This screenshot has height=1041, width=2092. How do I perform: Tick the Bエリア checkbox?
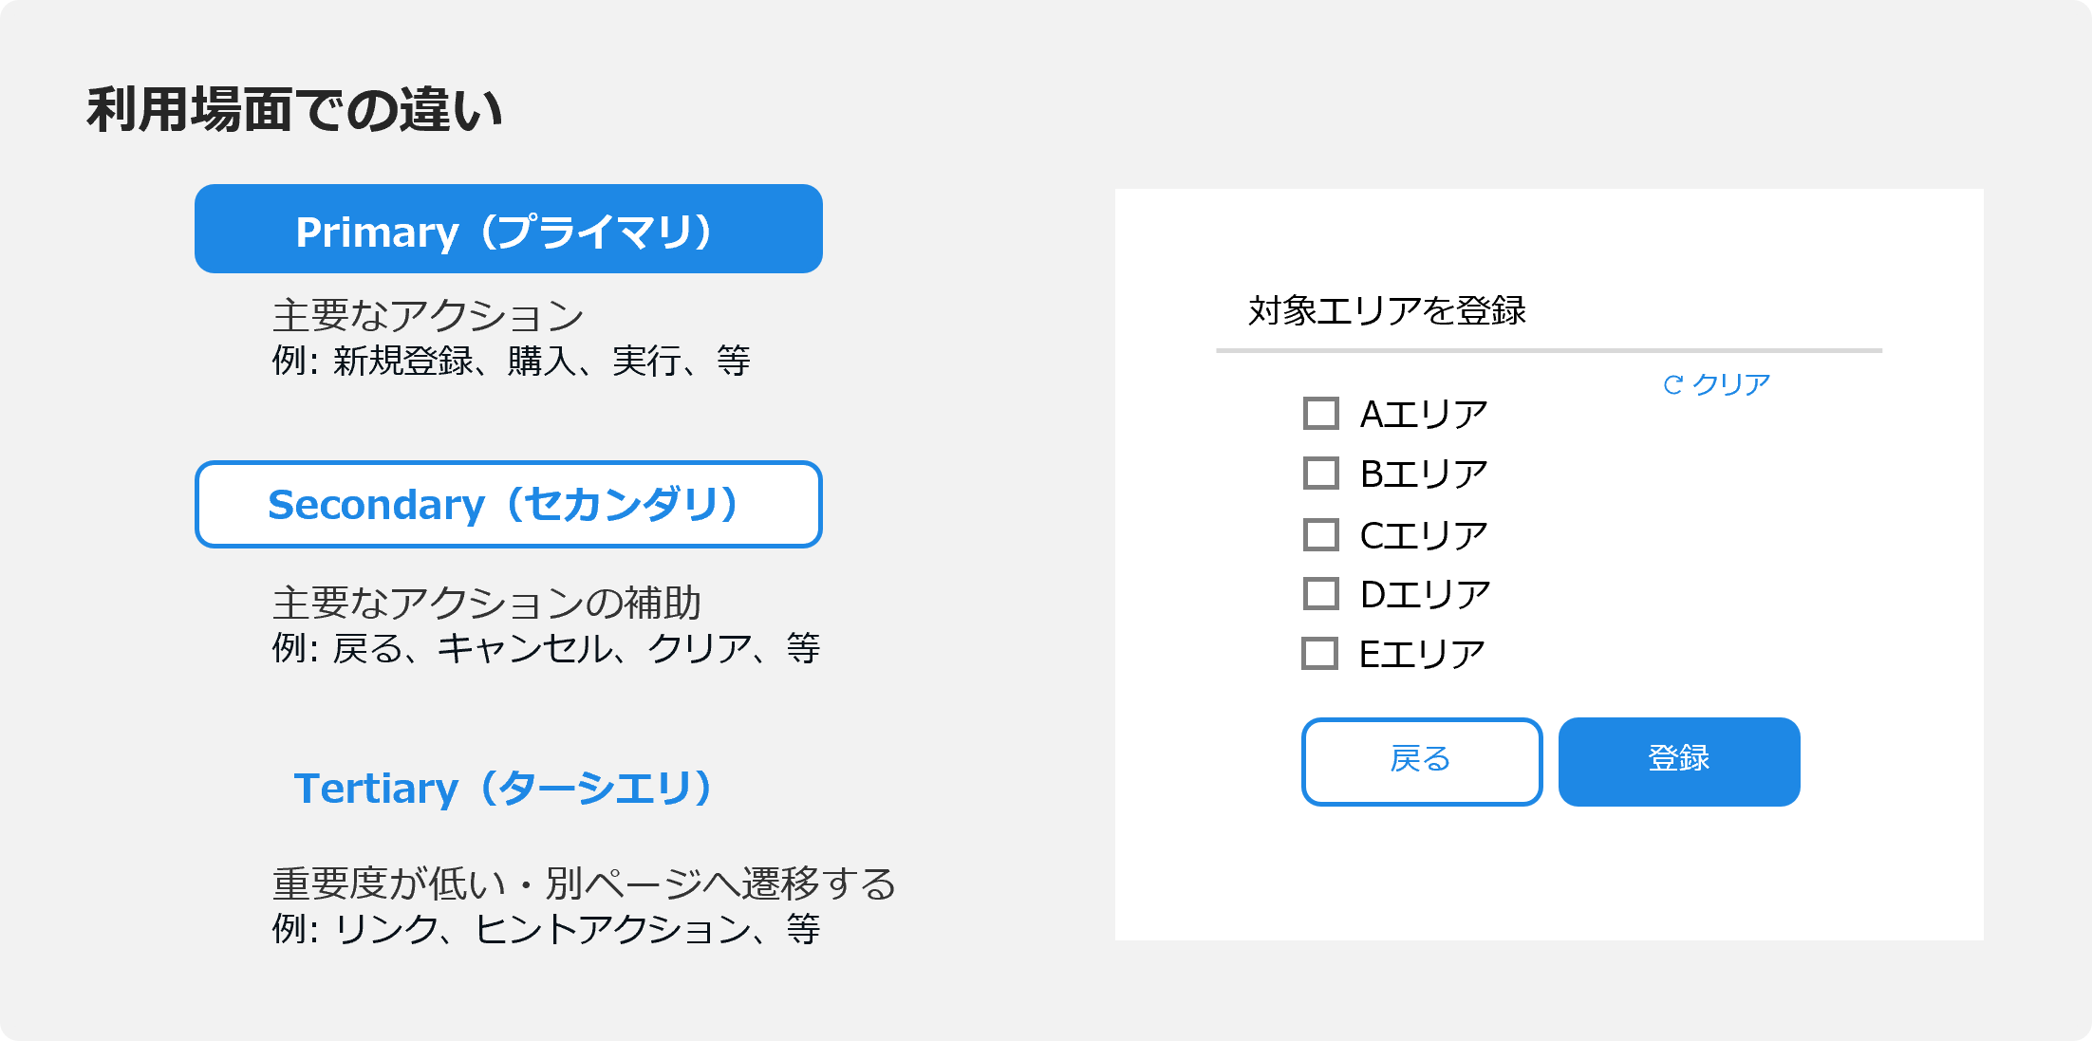(1320, 474)
